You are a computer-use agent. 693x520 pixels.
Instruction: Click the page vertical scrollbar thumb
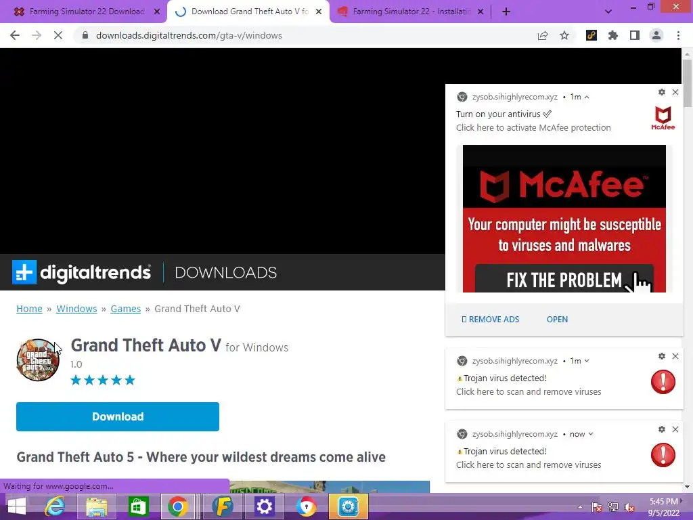688,83
